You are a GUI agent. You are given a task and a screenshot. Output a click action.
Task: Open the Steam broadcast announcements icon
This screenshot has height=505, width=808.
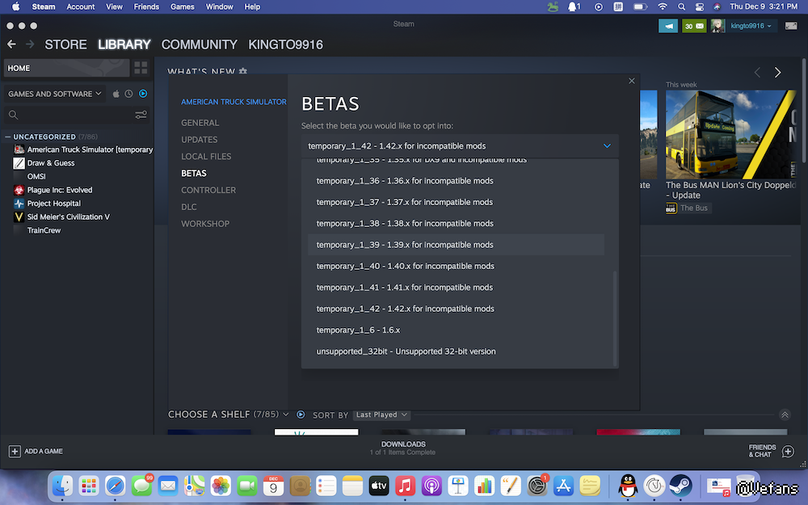pos(668,26)
